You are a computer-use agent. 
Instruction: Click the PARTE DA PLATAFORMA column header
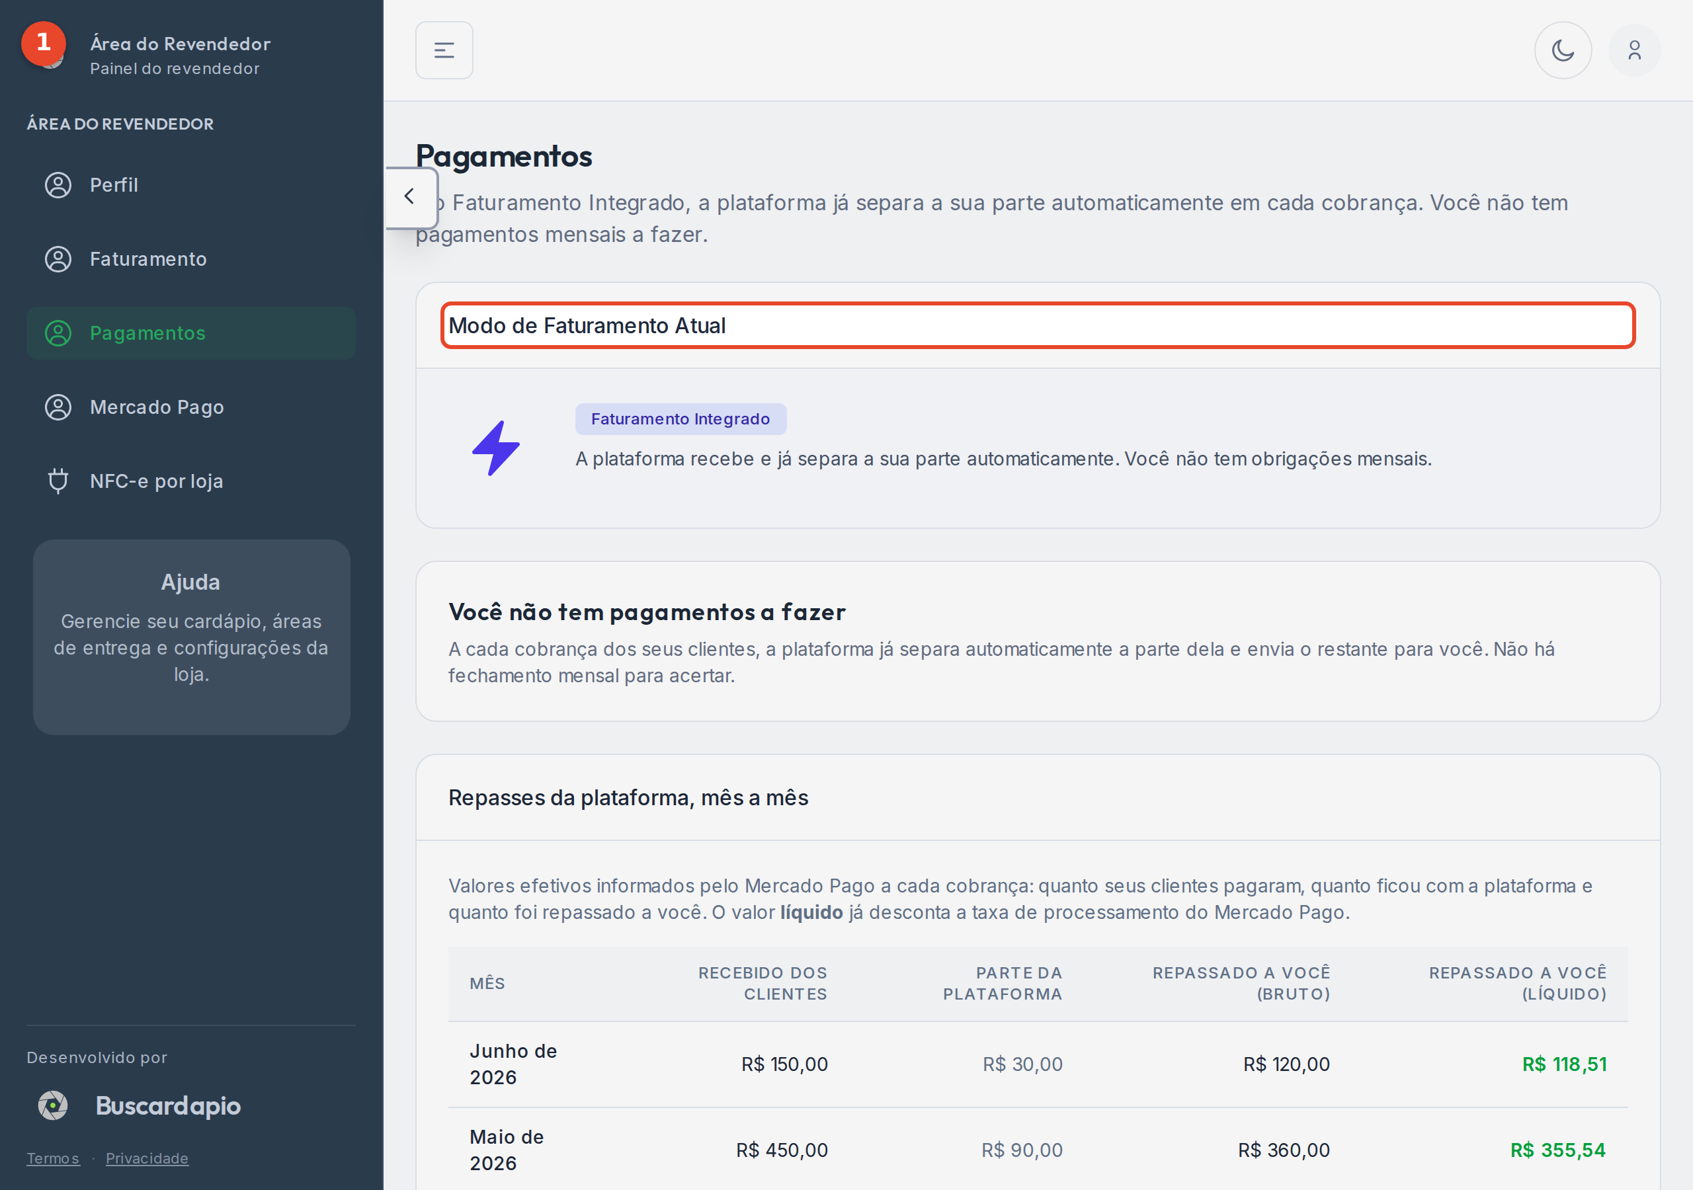click(1003, 984)
